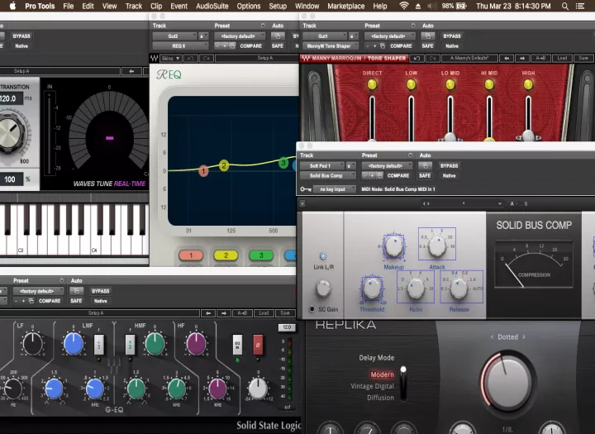Click redo arrow in Tone Shaper toolbar
Viewport: 595px width, 434px height.
432,58
